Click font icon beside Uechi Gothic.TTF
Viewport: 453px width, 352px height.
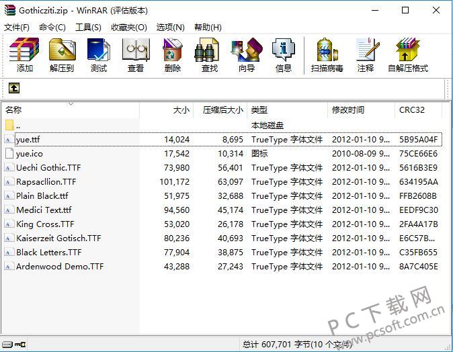click(x=9, y=168)
